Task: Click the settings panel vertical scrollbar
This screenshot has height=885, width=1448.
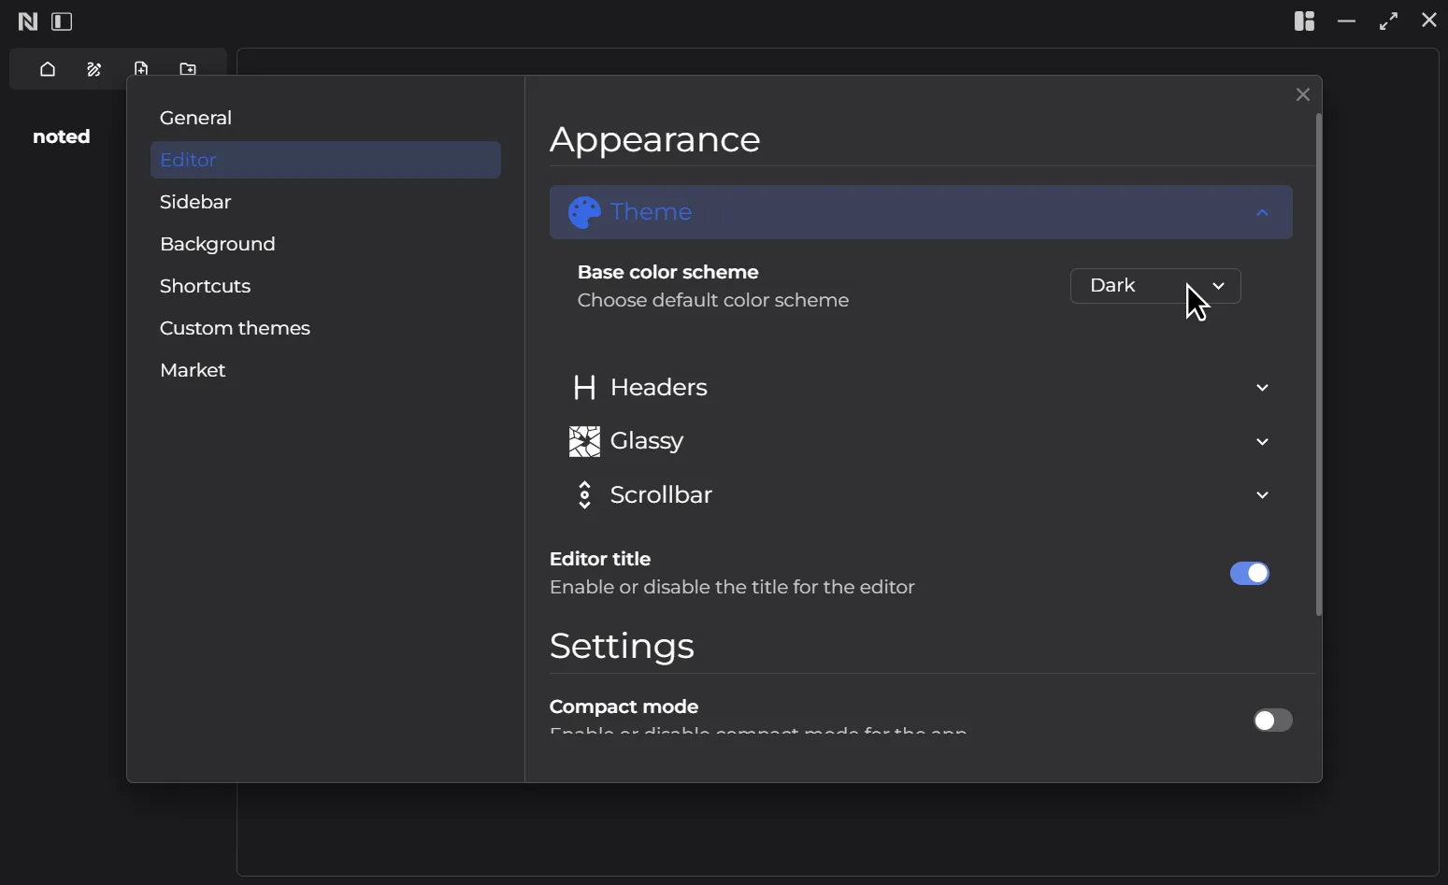Action: (x=1319, y=364)
